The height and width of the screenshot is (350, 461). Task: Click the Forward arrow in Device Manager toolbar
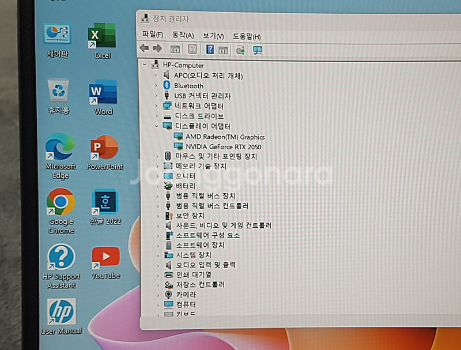[x=157, y=48]
